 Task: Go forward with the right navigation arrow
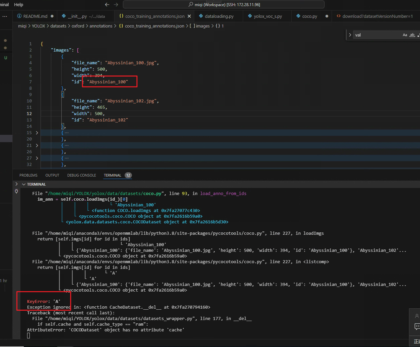coord(116,5)
